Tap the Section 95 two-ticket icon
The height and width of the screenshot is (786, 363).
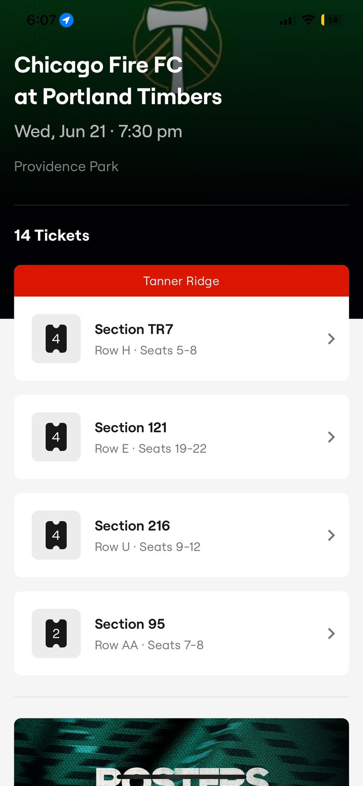coord(56,633)
